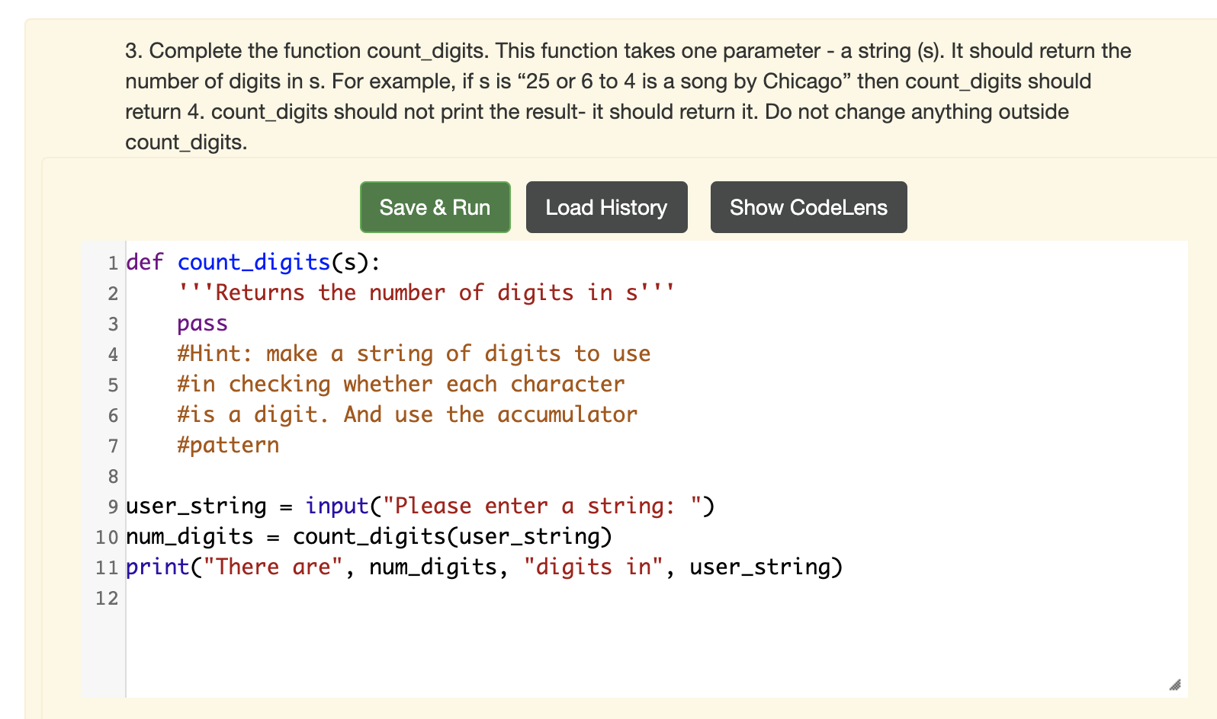Image resolution: width=1217 pixels, height=719 pixels.
Task: Click the problem description starting '3. Complete the function'
Action: pyautogui.click(x=628, y=97)
